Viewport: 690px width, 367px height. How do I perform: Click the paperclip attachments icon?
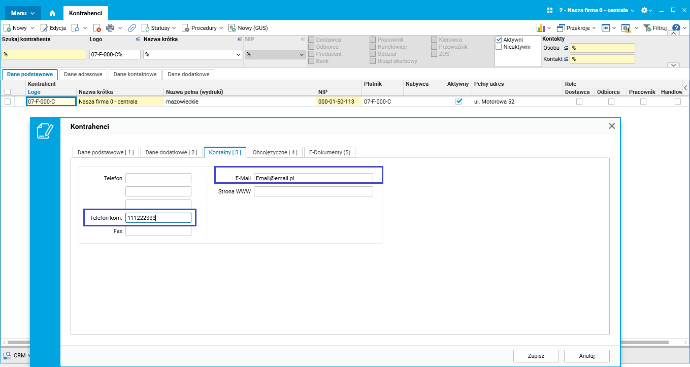tap(132, 28)
